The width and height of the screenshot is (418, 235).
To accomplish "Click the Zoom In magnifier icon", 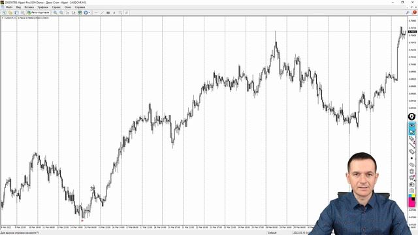I will coord(55,12).
